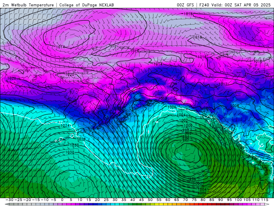This screenshot has height=206, width=274.
Task: Click the 20 value on the color scale
Action: click(97, 200)
